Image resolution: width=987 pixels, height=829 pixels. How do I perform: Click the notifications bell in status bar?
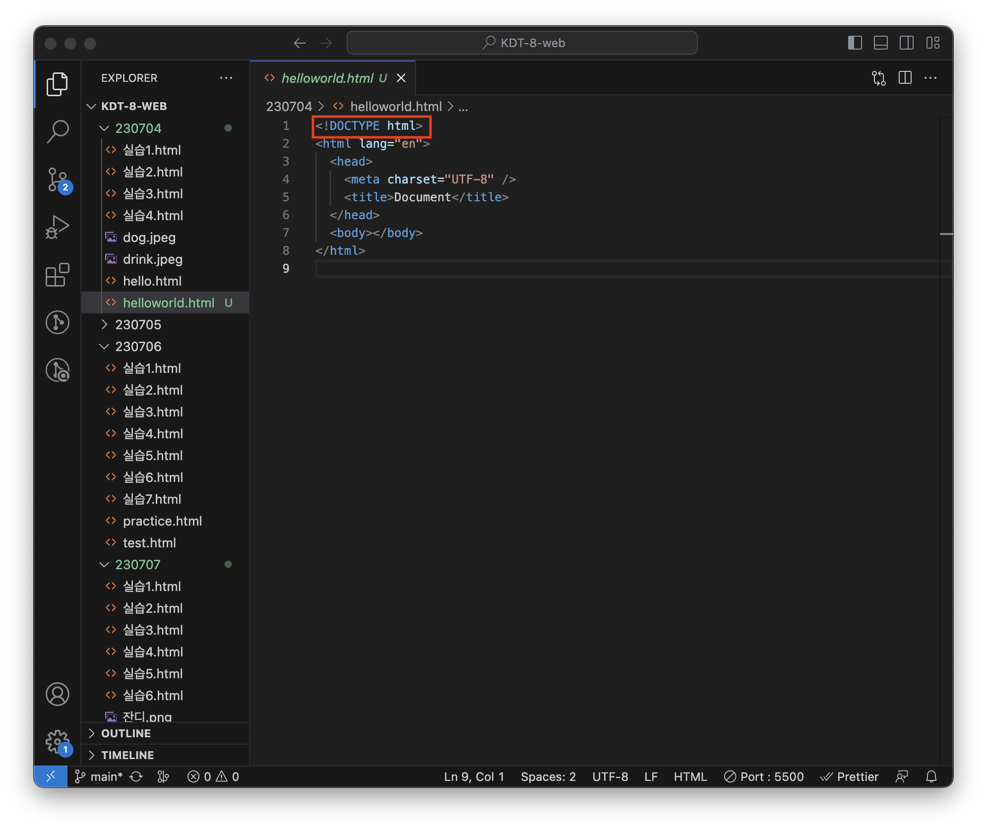(x=931, y=776)
